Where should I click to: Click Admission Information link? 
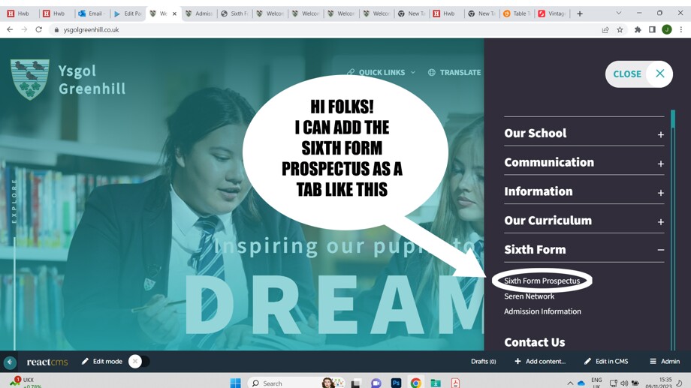click(542, 311)
